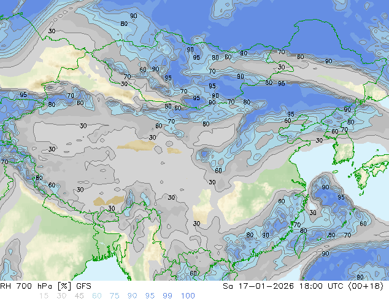Select the legend value 100

click(188, 296)
